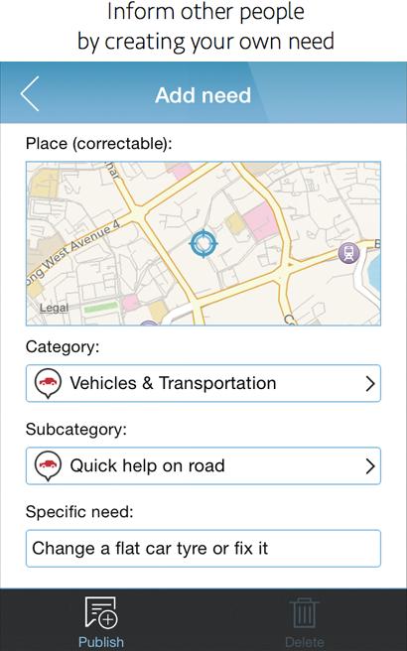407x651 pixels.
Task: Tap the Publish note icon
Action: [x=101, y=612]
